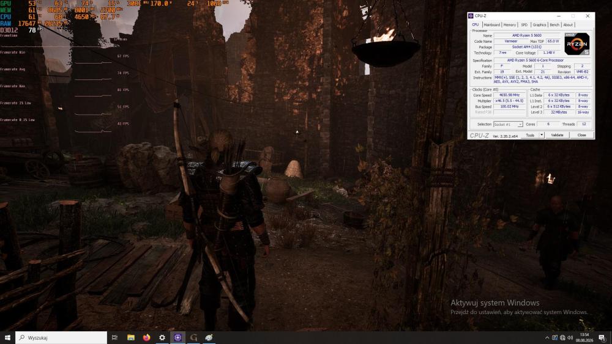The image size is (612, 344).
Task: Open the Socket #1 selection dropdown
Action: click(508, 124)
